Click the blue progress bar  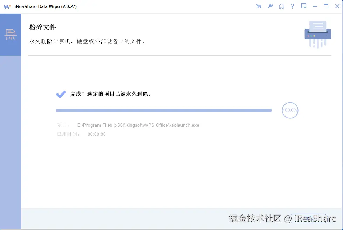tap(164, 110)
